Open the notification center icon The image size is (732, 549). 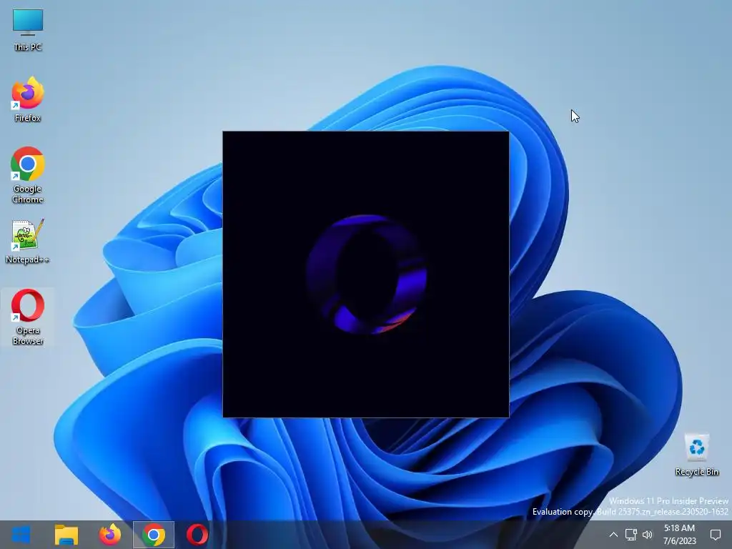tap(715, 535)
